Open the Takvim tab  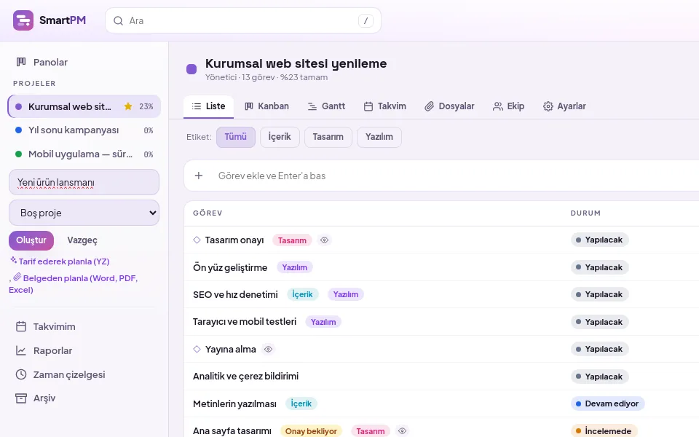(x=384, y=106)
